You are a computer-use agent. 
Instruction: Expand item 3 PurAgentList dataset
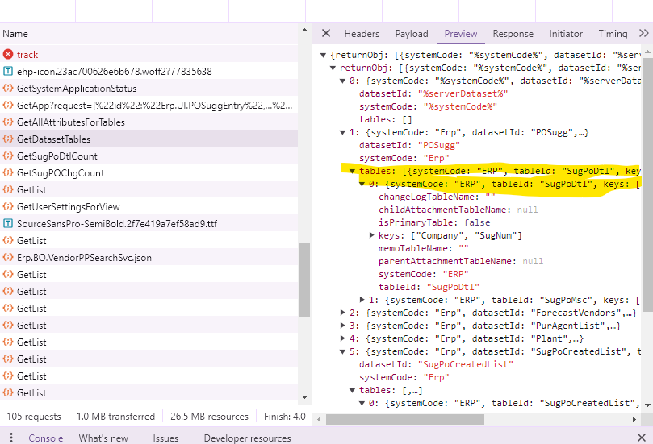click(342, 326)
